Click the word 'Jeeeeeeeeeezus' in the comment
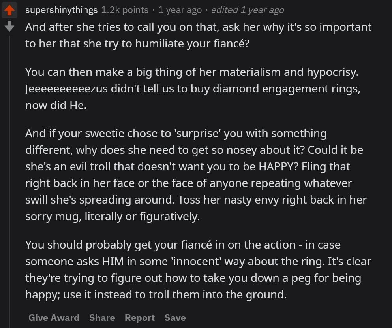The image size is (392, 328). pos(66,89)
